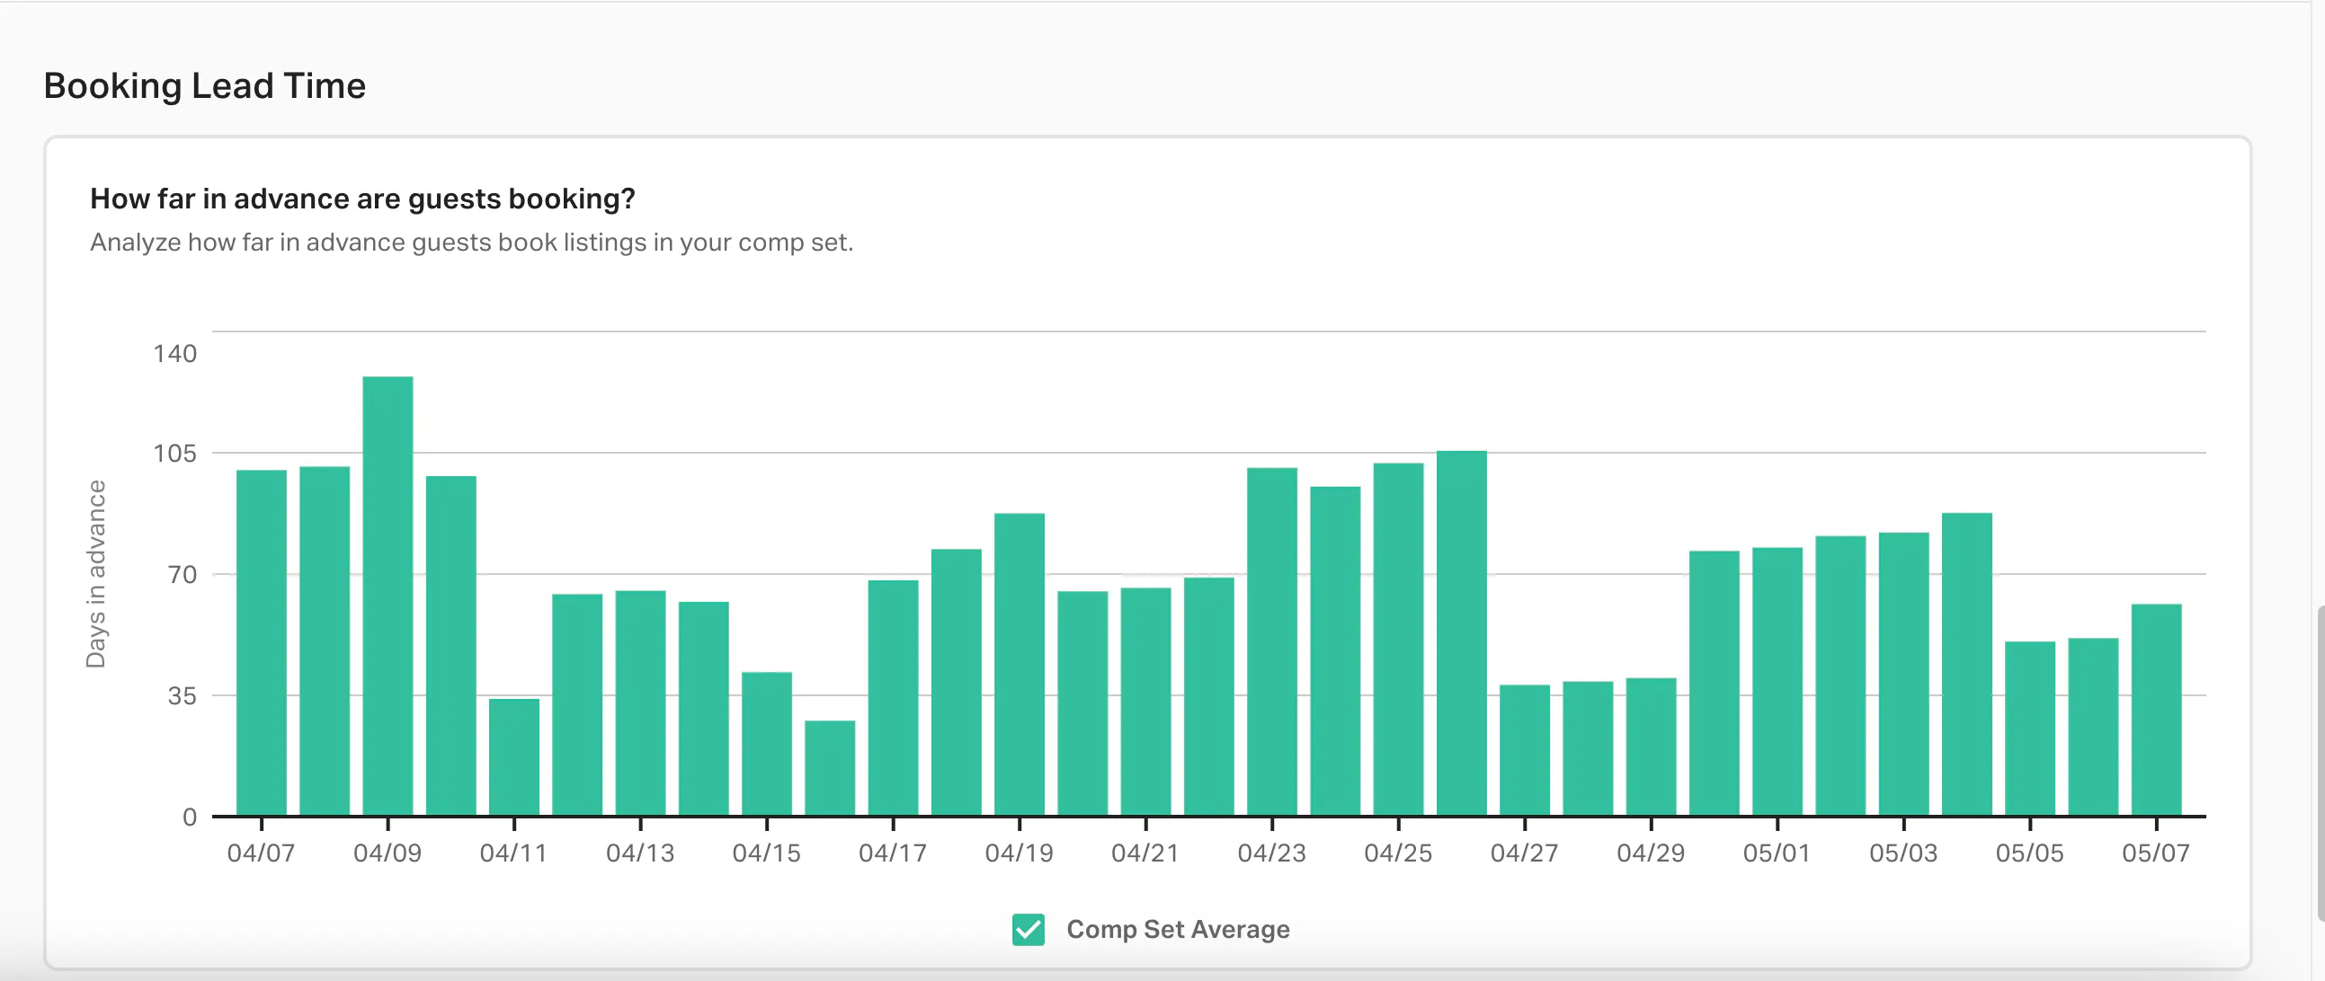
Task: Click the bar above 05/01
Action: [1778, 682]
